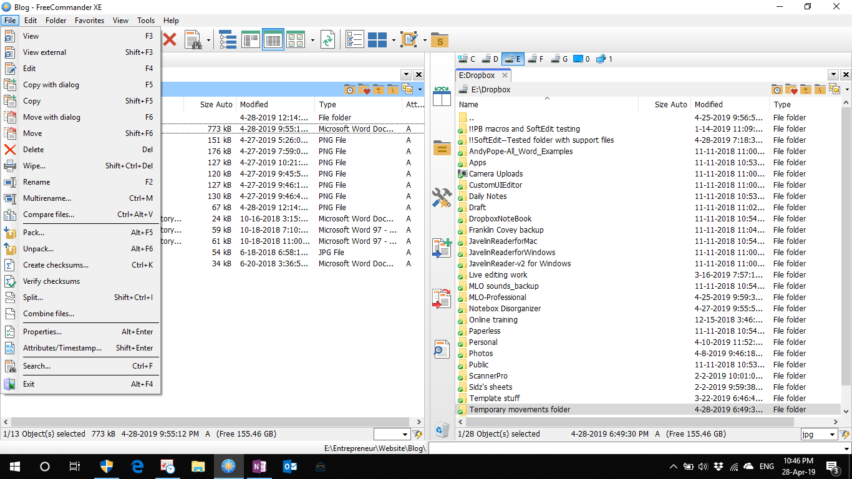Open left panel tab list dropdown arrow
Image resolution: width=852 pixels, height=479 pixels.
tap(407, 75)
